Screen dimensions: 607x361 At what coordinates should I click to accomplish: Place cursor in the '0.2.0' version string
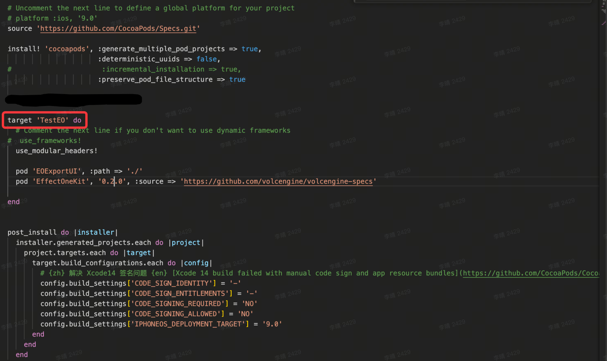(x=112, y=181)
